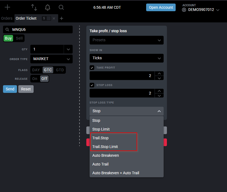227x192 pixels.
Task: Open the quantity dropdown arrow
Action: click(68, 49)
